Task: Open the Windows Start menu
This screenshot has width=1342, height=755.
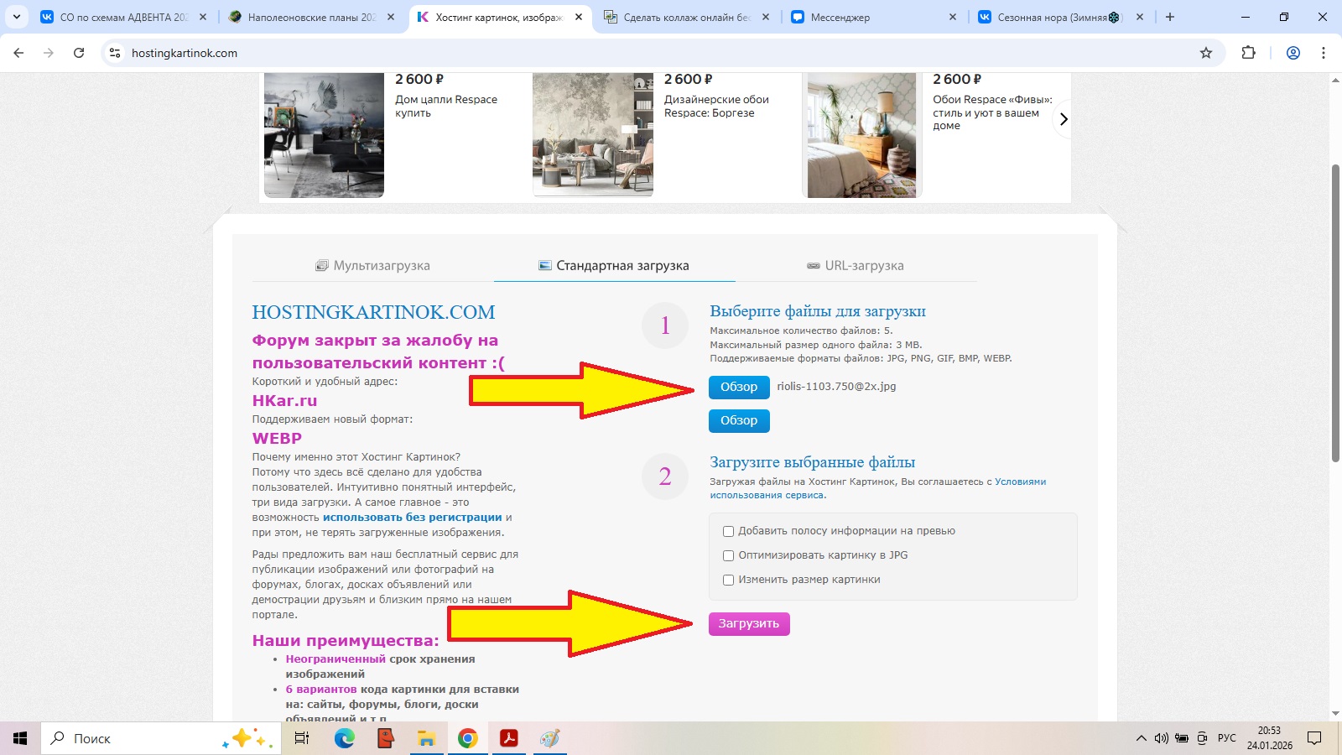Action: coord(20,738)
